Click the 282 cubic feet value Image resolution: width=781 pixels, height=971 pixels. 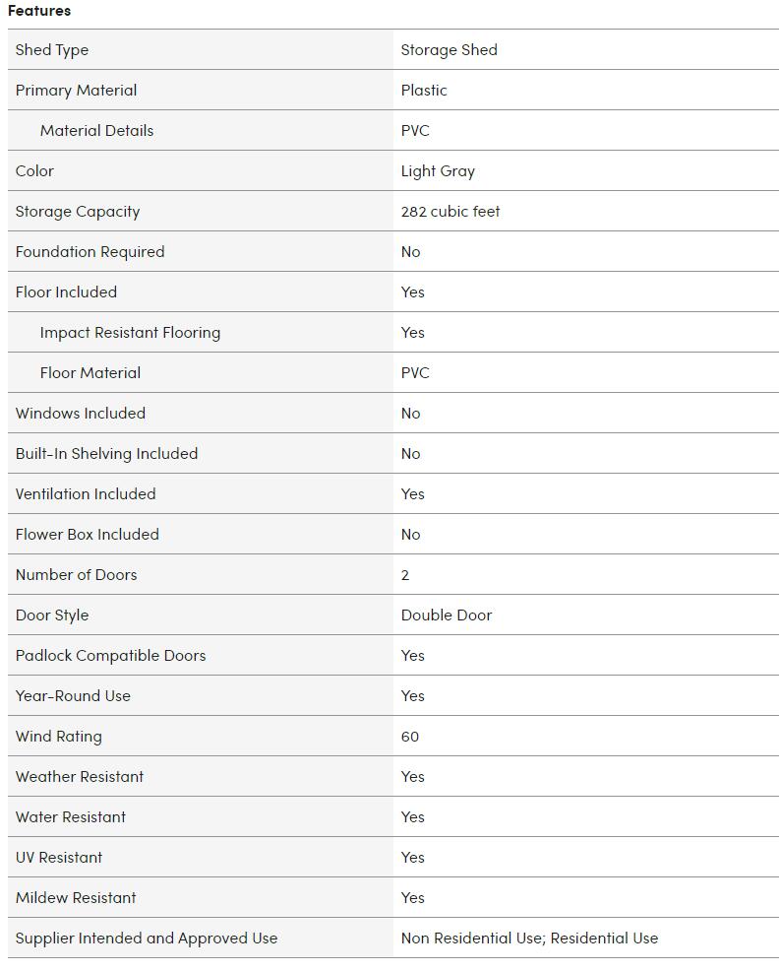coord(451,212)
